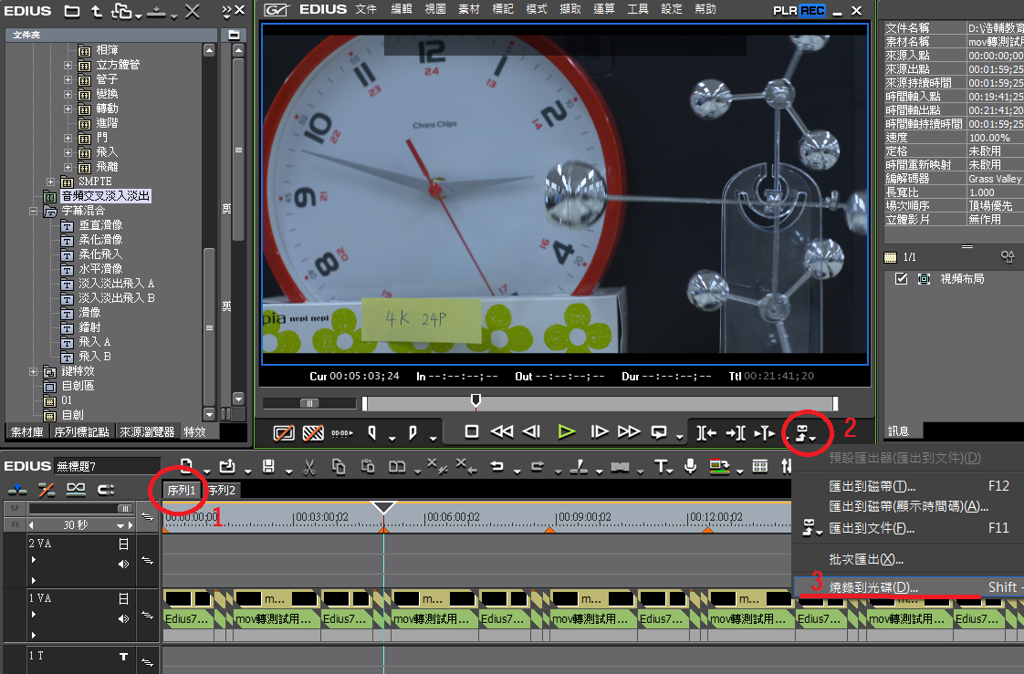The image size is (1024, 674).
Task: Click the Loop playback icon
Action: tap(659, 432)
